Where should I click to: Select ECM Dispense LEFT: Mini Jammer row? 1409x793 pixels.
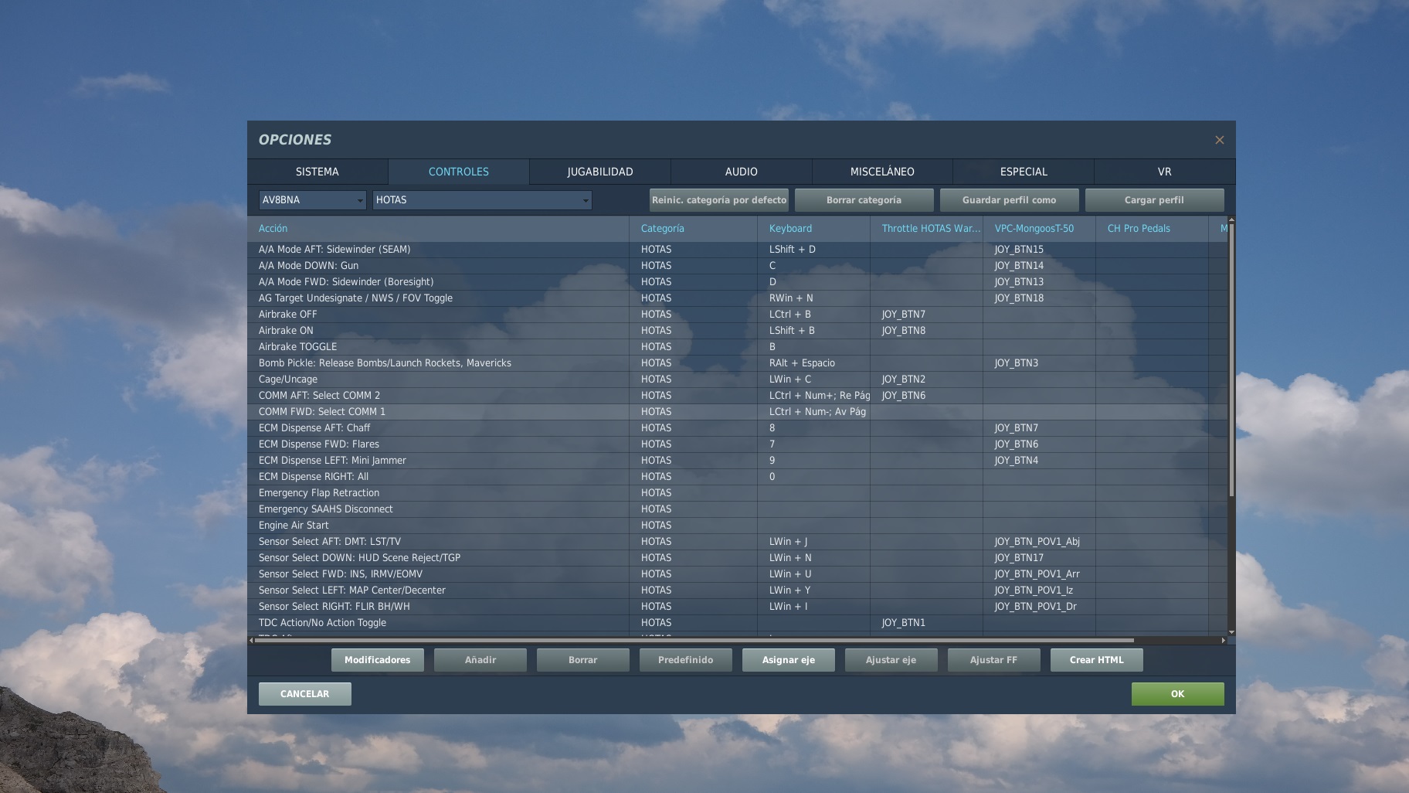(738, 461)
